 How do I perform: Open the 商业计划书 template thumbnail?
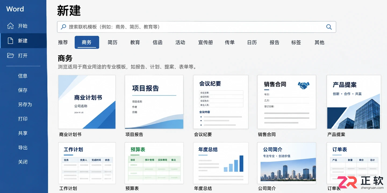[x=87, y=102]
